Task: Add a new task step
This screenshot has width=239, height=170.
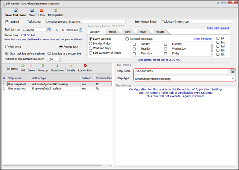Action: [x=23, y=66]
